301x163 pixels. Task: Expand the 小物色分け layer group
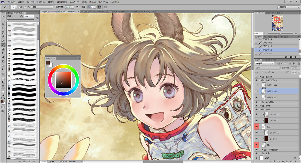tap(262, 149)
